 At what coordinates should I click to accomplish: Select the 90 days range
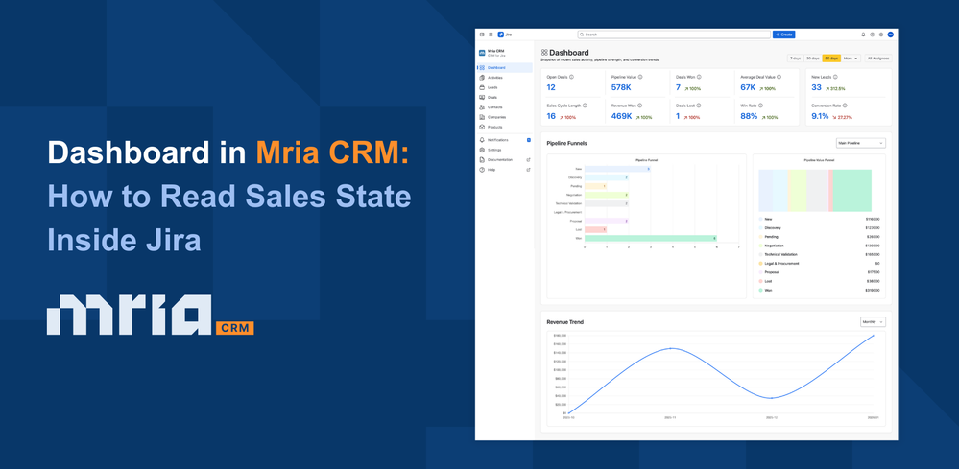click(x=830, y=58)
